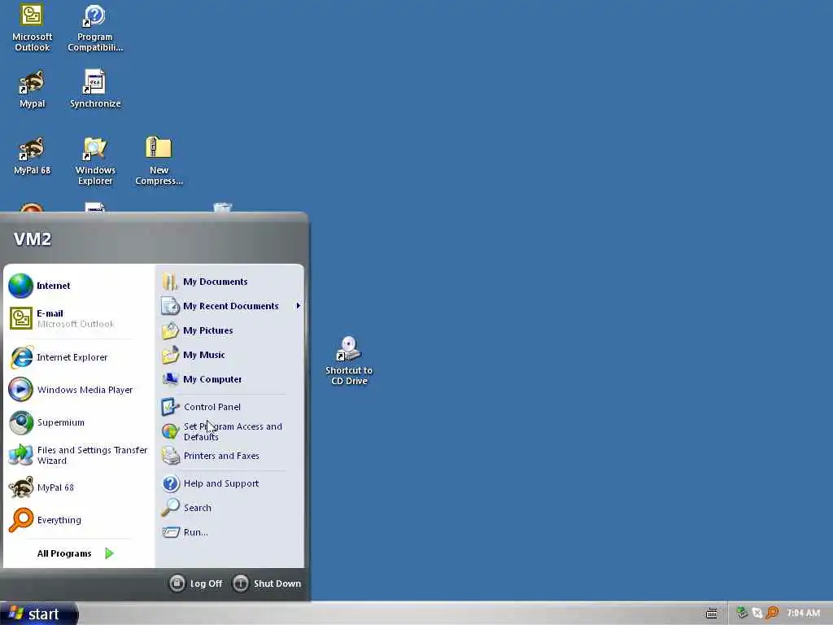Open Set Program Access and Defaults
833x625 pixels.
coord(230,431)
